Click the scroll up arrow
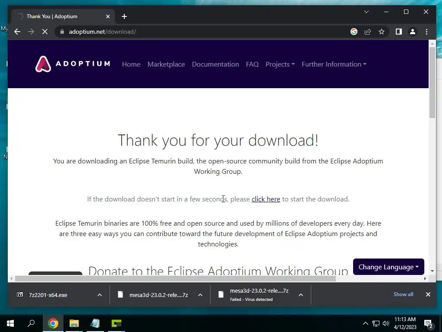The image size is (442, 332). [432, 44]
